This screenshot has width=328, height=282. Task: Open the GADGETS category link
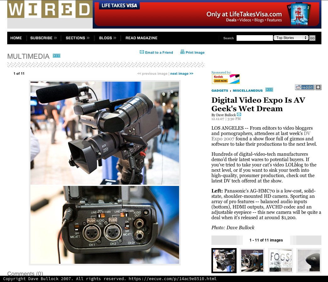coord(220,90)
